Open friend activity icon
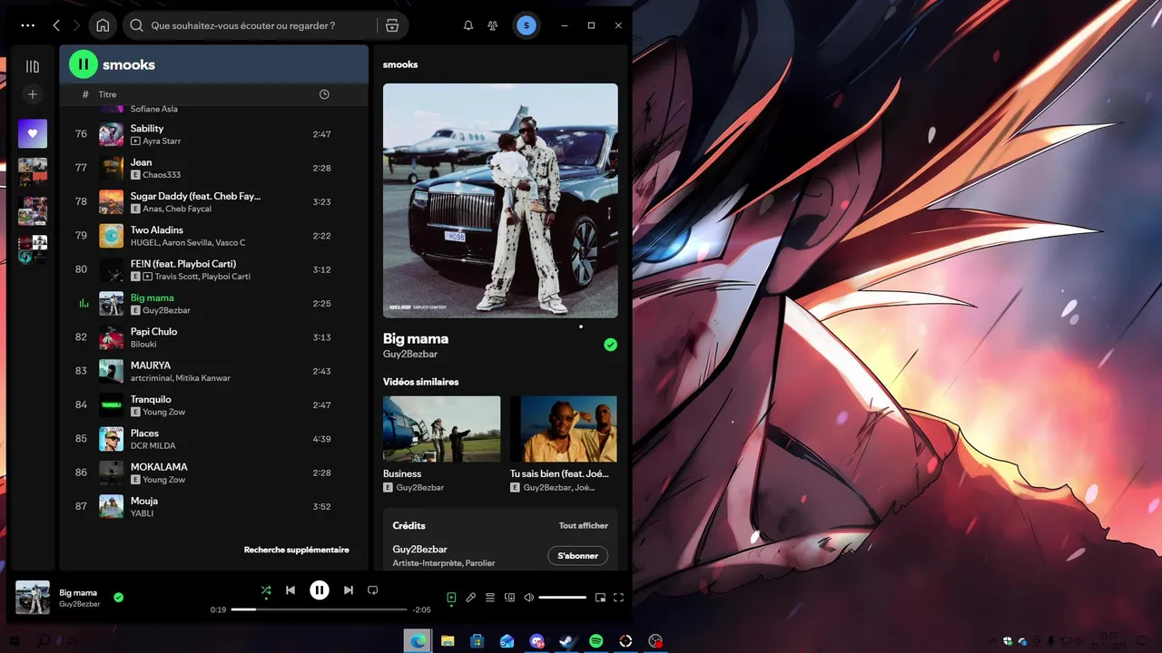The height and width of the screenshot is (653, 1162). (493, 25)
